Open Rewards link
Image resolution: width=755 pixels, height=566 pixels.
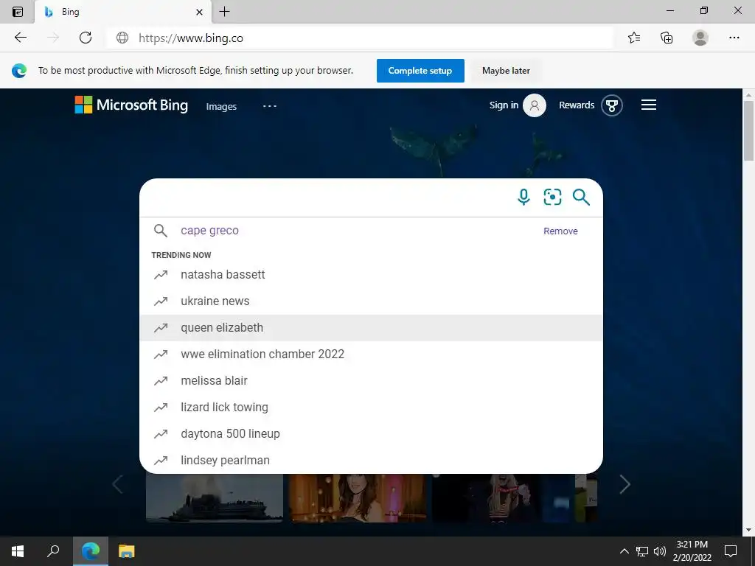[577, 105]
